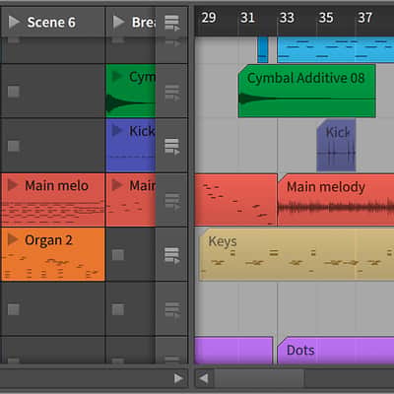This screenshot has width=394, height=394.
Task: Select the Main melody audio clip in the arranger
Action: tap(336, 200)
